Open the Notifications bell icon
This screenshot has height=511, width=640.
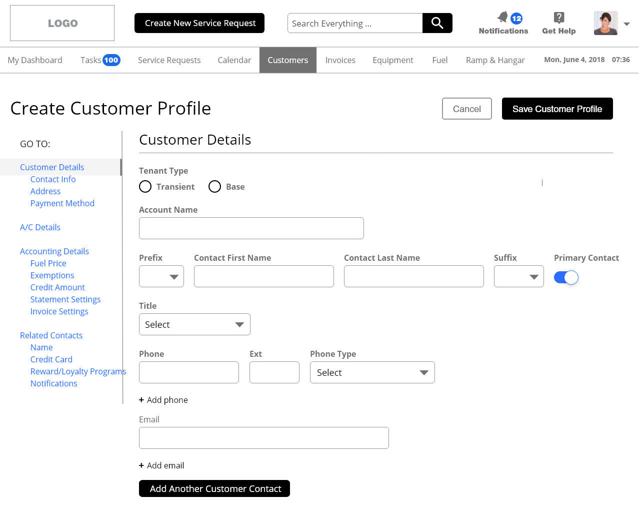click(x=502, y=18)
